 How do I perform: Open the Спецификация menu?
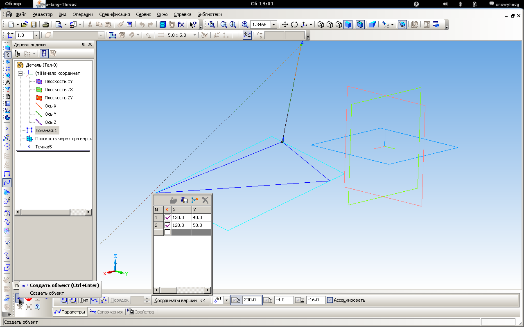pyautogui.click(x=115, y=14)
